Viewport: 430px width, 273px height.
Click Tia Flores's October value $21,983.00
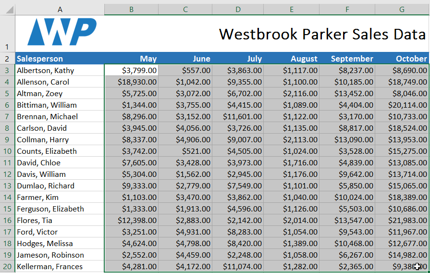pyautogui.click(x=402, y=221)
